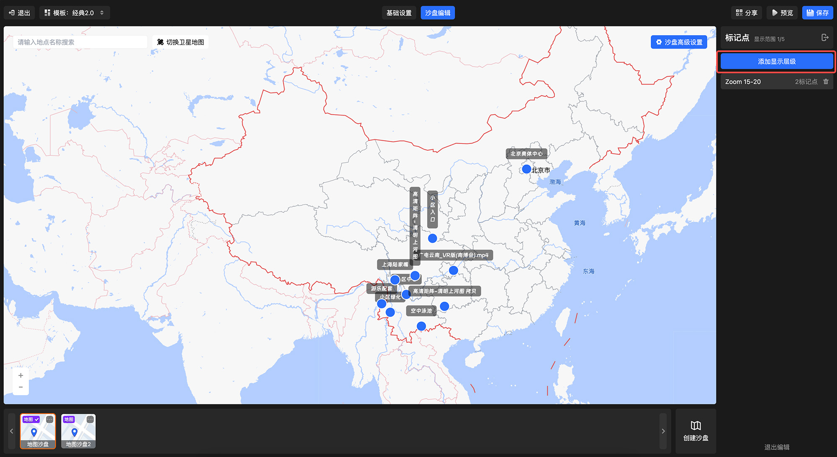Switch to the 基础设置 tab
The image size is (837, 457).
tap(399, 13)
